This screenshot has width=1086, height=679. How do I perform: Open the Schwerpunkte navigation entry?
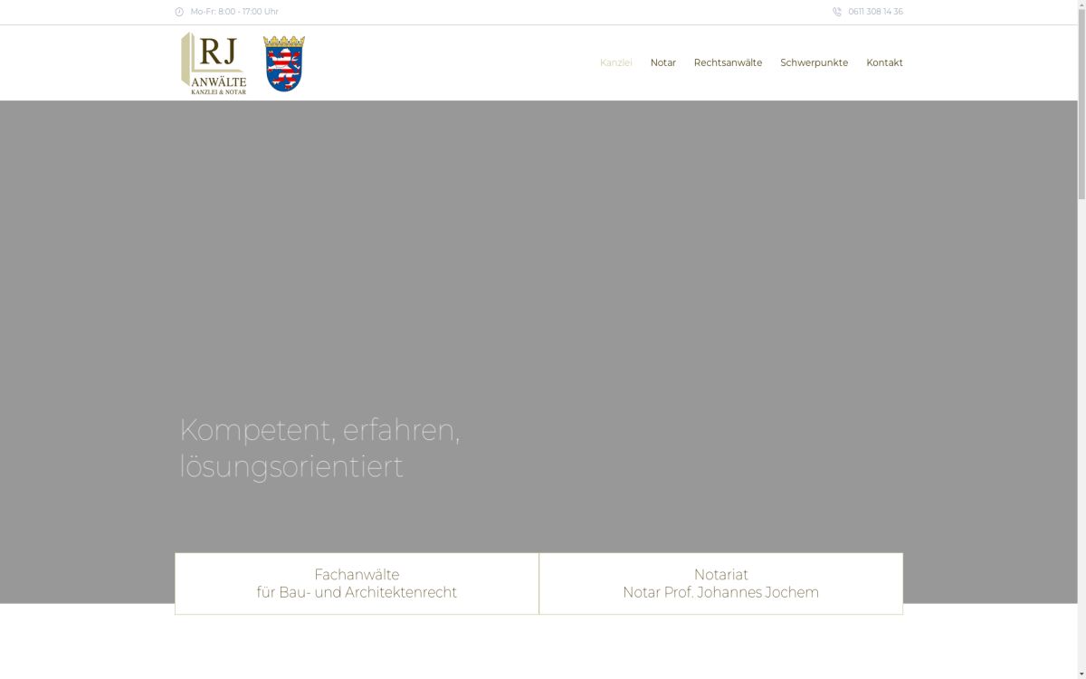pos(814,62)
